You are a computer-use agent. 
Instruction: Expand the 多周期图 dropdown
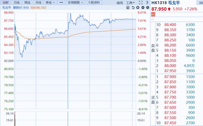tap(77, 2)
